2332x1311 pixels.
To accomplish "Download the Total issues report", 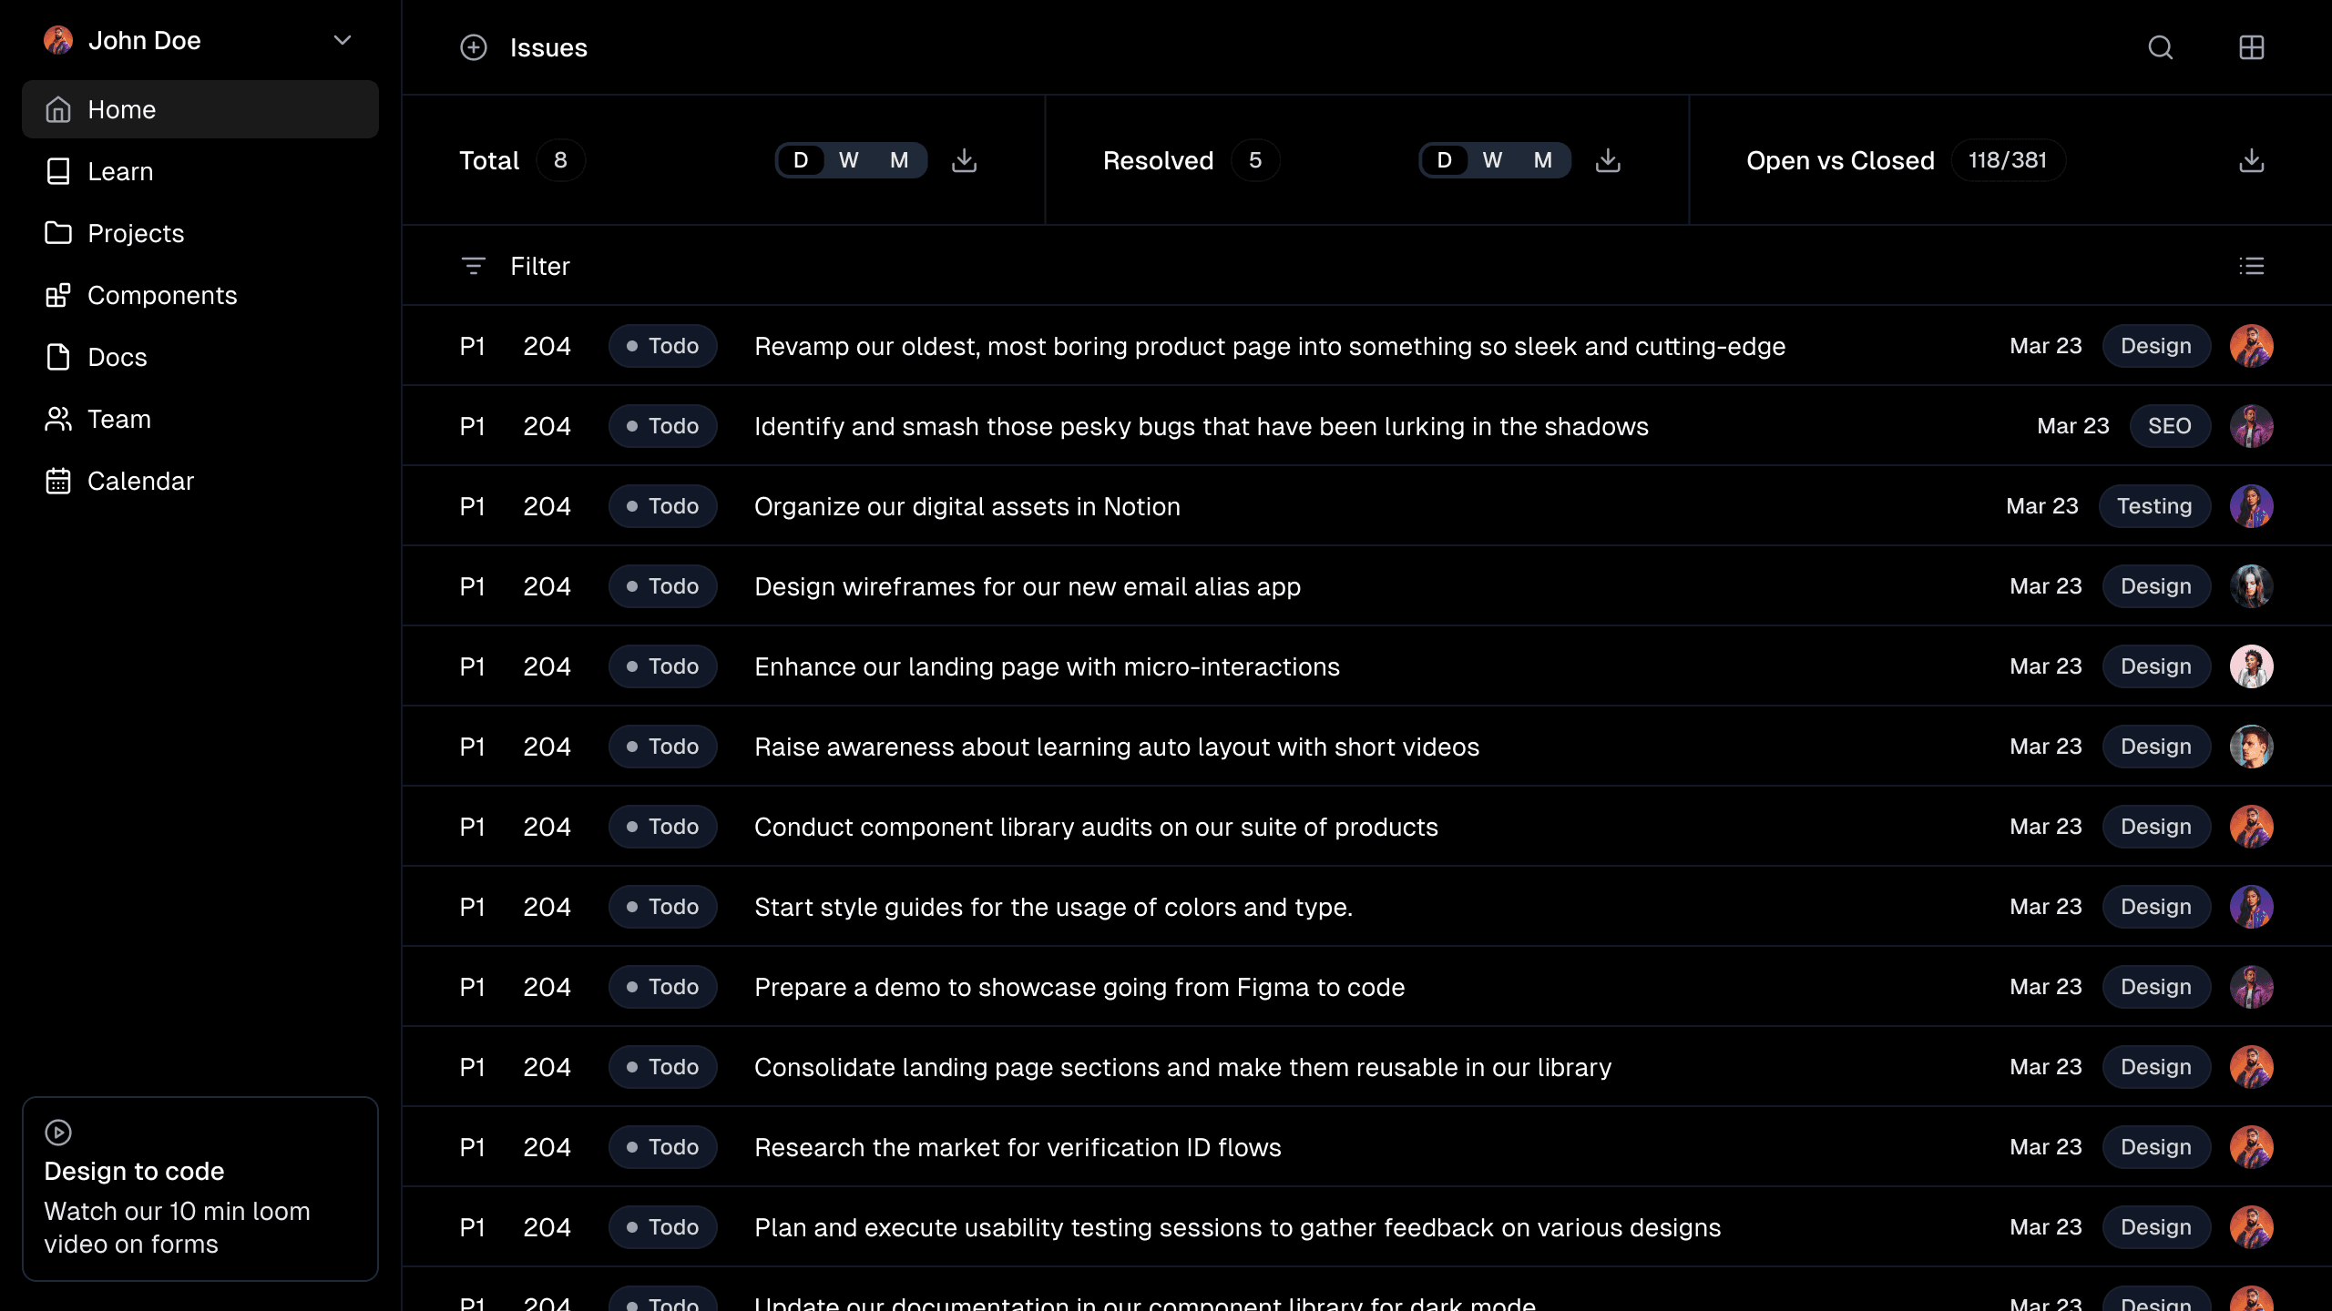I will coord(964,160).
